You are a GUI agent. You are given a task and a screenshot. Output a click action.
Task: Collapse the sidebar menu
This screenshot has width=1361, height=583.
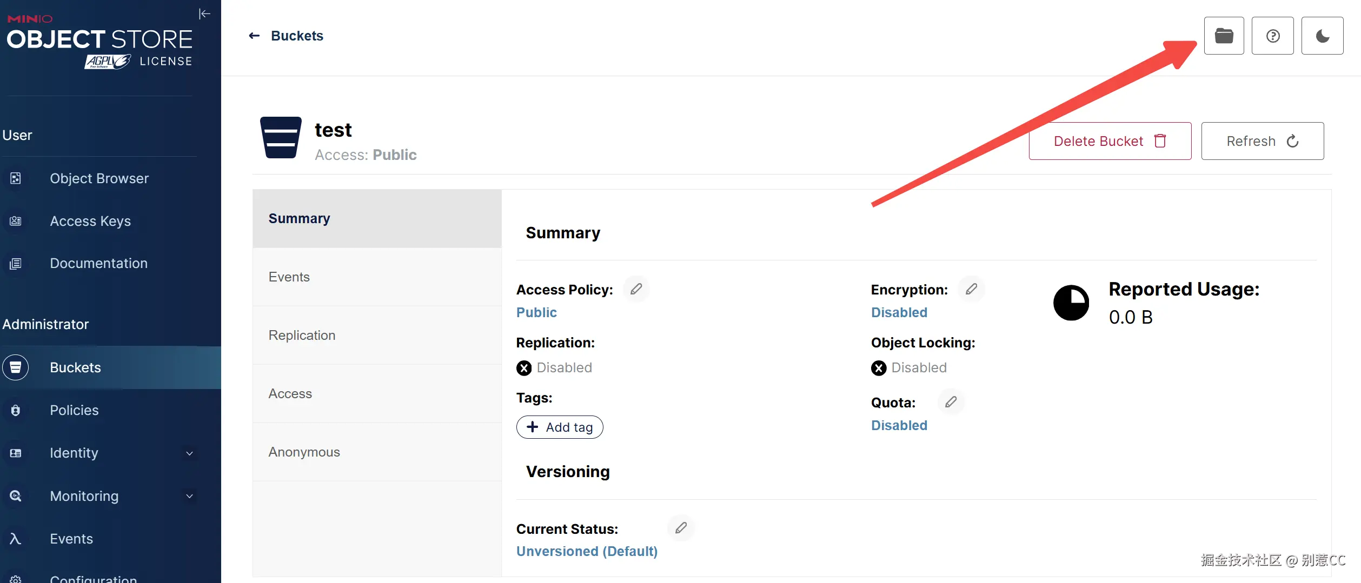point(204,14)
